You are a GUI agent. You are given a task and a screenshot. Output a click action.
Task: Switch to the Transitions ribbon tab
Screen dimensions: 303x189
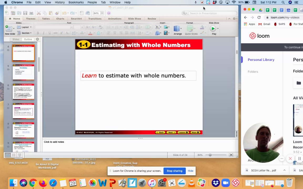tap(95, 19)
